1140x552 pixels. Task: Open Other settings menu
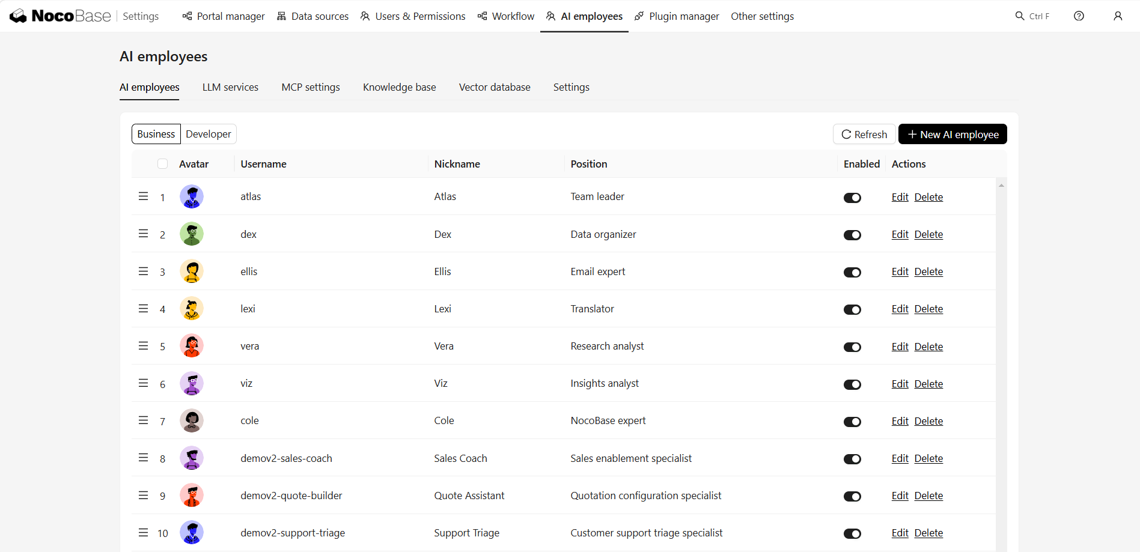click(x=762, y=16)
